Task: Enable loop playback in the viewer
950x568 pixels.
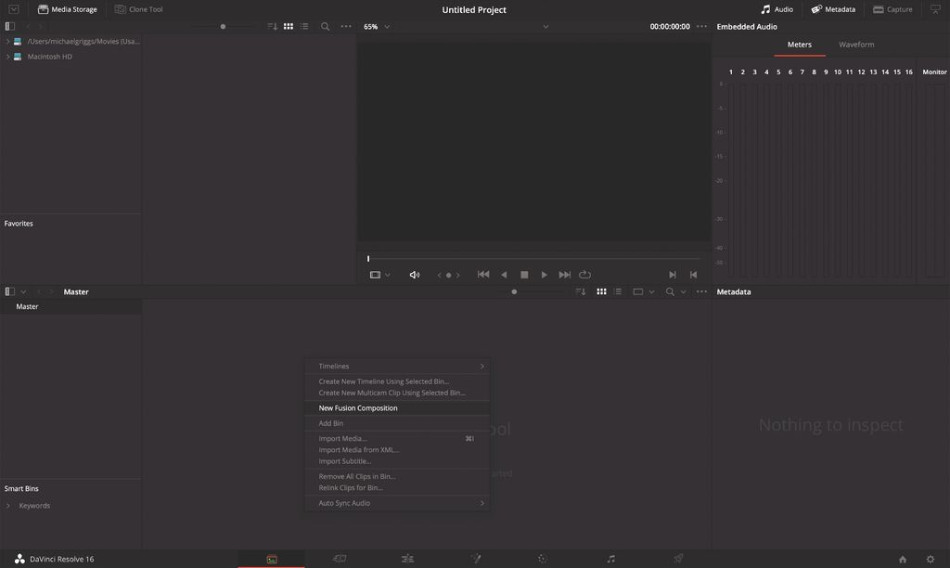Action: click(585, 274)
